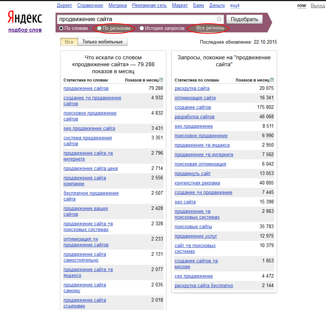Open 'сайт +в поисковых системах' link
Screen dimensions: 326x310
coord(195,249)
